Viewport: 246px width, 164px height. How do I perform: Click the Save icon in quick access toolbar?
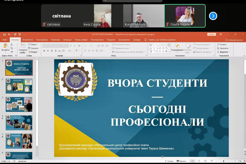pos(4,34)
